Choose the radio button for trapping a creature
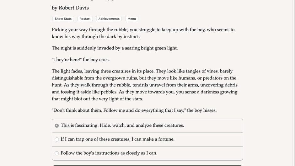This screenshot has width=295, height=166. coord(57,139)
